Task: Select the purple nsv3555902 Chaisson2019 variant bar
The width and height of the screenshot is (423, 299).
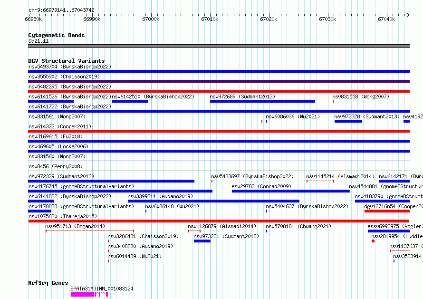Action: click(x=219, y=81)
